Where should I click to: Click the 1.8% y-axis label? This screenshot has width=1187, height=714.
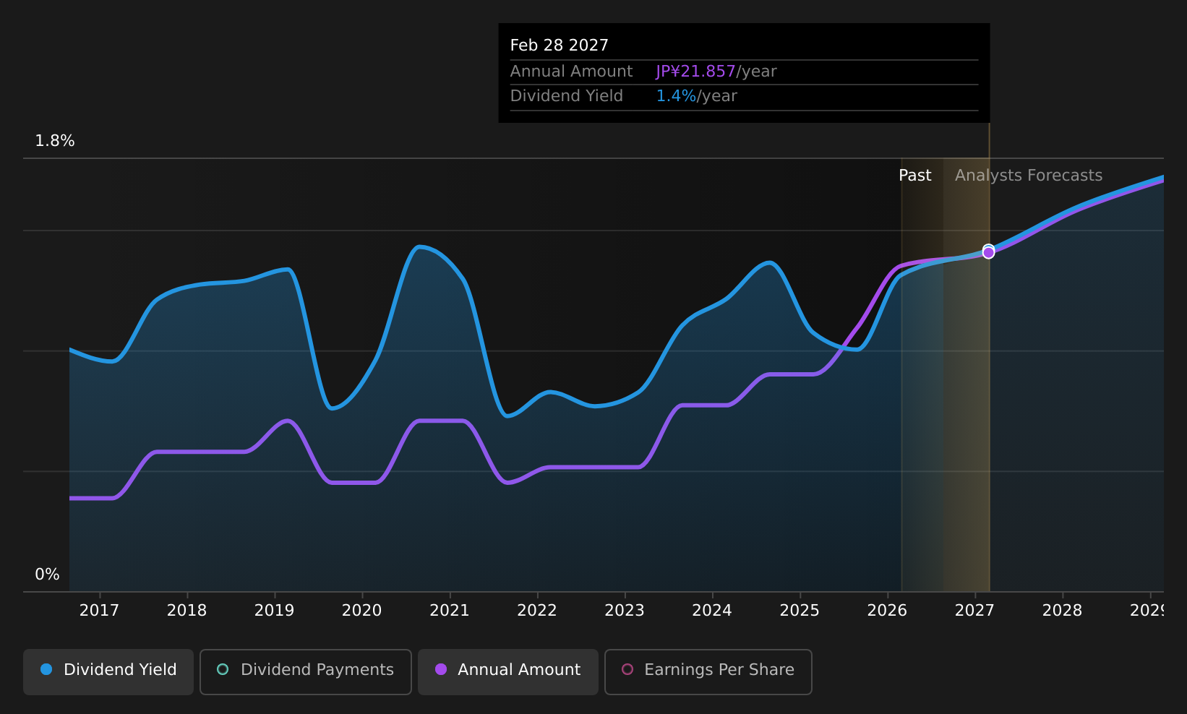point(55,141)
